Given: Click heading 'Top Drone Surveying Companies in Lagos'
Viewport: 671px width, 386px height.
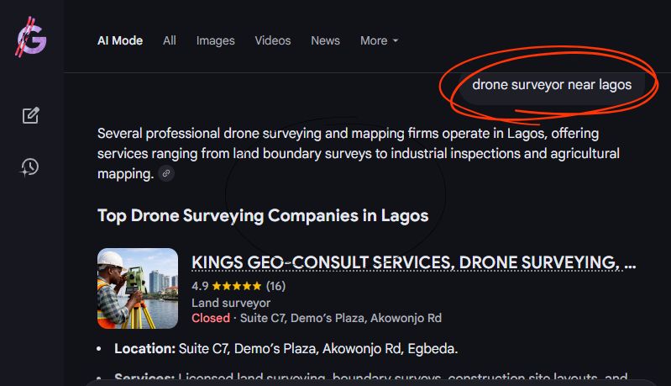Looking at the screenshot, I should pos(263,215).
